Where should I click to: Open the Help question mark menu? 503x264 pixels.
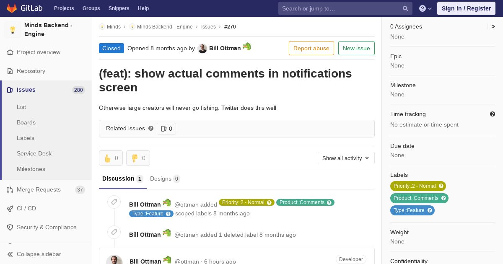coord(425,8)
